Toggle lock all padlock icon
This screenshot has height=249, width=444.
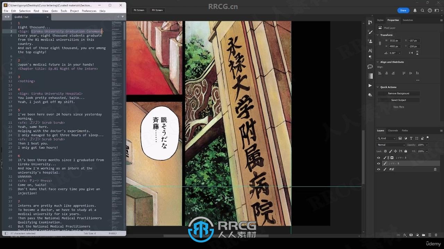pos(405,151)
